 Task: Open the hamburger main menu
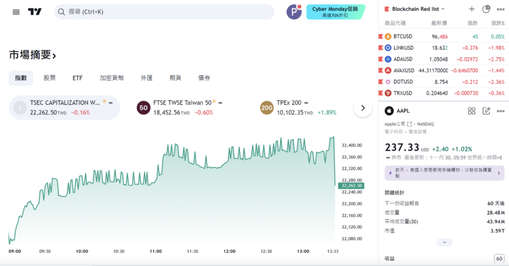click(16, 12)
